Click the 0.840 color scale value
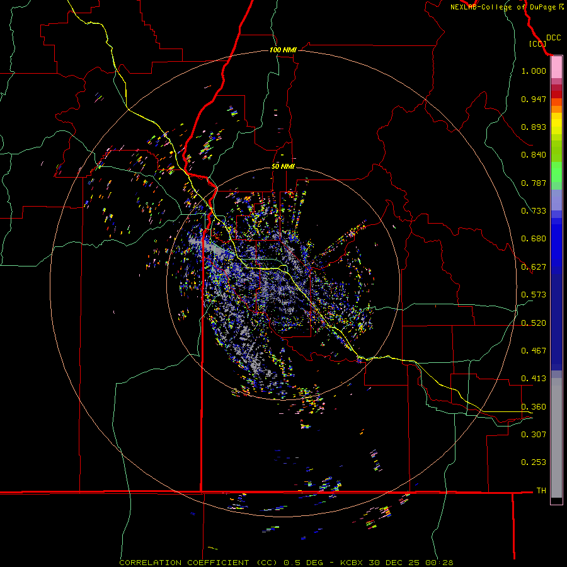The width and height of the screenshot is (567, 567). (534, 155)
